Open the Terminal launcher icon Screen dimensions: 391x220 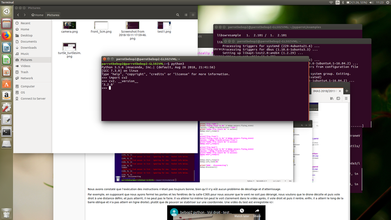[x=7, y=131]
